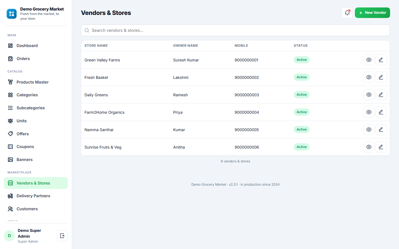Open Delivery Partners page
Image resolution: width=399 pixels, height=249 pixels.
36,196
